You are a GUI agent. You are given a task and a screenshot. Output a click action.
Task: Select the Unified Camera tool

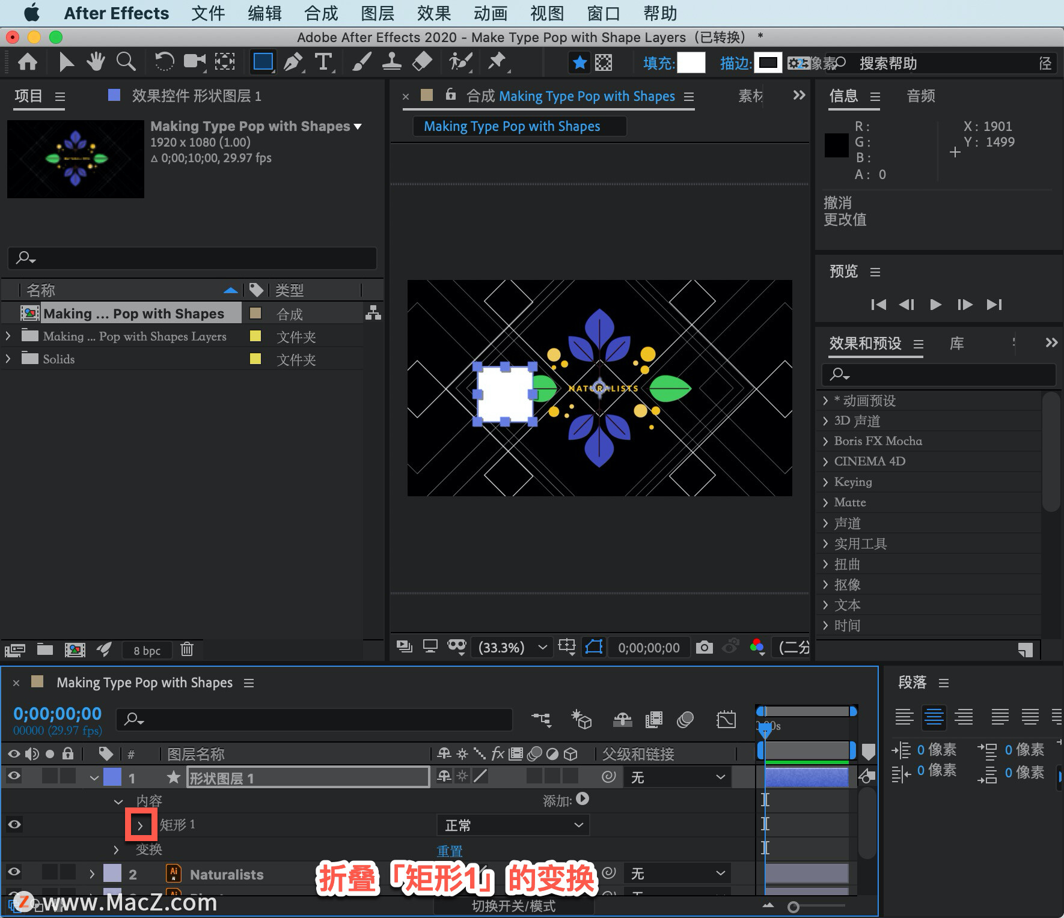click(195, 61)
